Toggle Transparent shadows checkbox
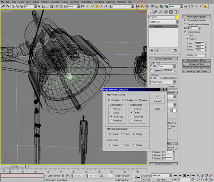The image size is (214, 182). click(185, 20)
